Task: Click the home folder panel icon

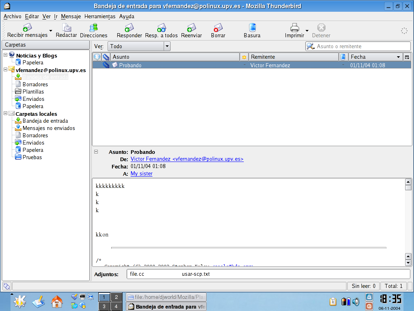Action: coord(57,301)
